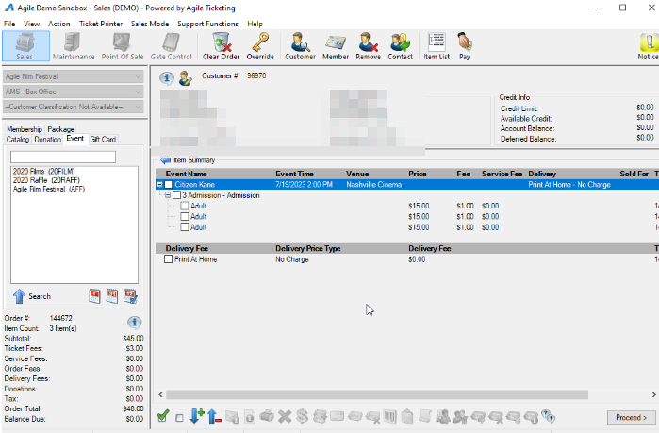
Task: Click gray printer icon in bottom toolbar
Action: pos(267,417)
